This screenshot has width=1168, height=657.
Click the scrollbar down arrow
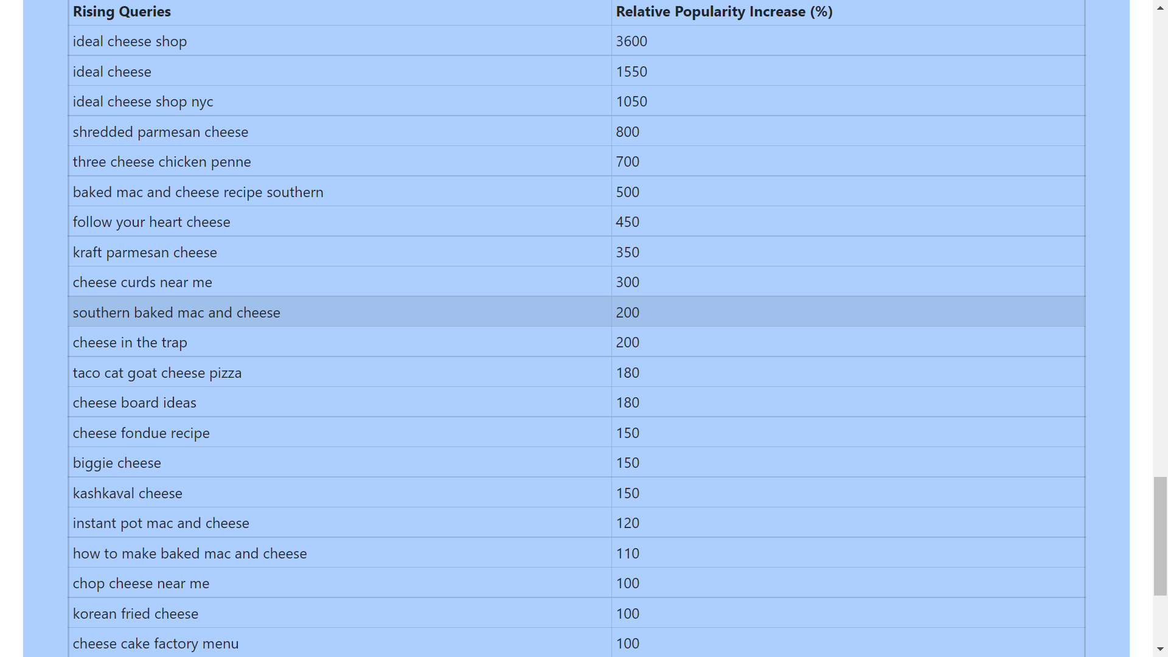pos(1160,650)
